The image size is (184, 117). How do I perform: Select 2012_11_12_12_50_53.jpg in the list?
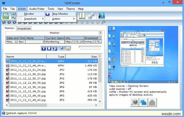(52, 74)
